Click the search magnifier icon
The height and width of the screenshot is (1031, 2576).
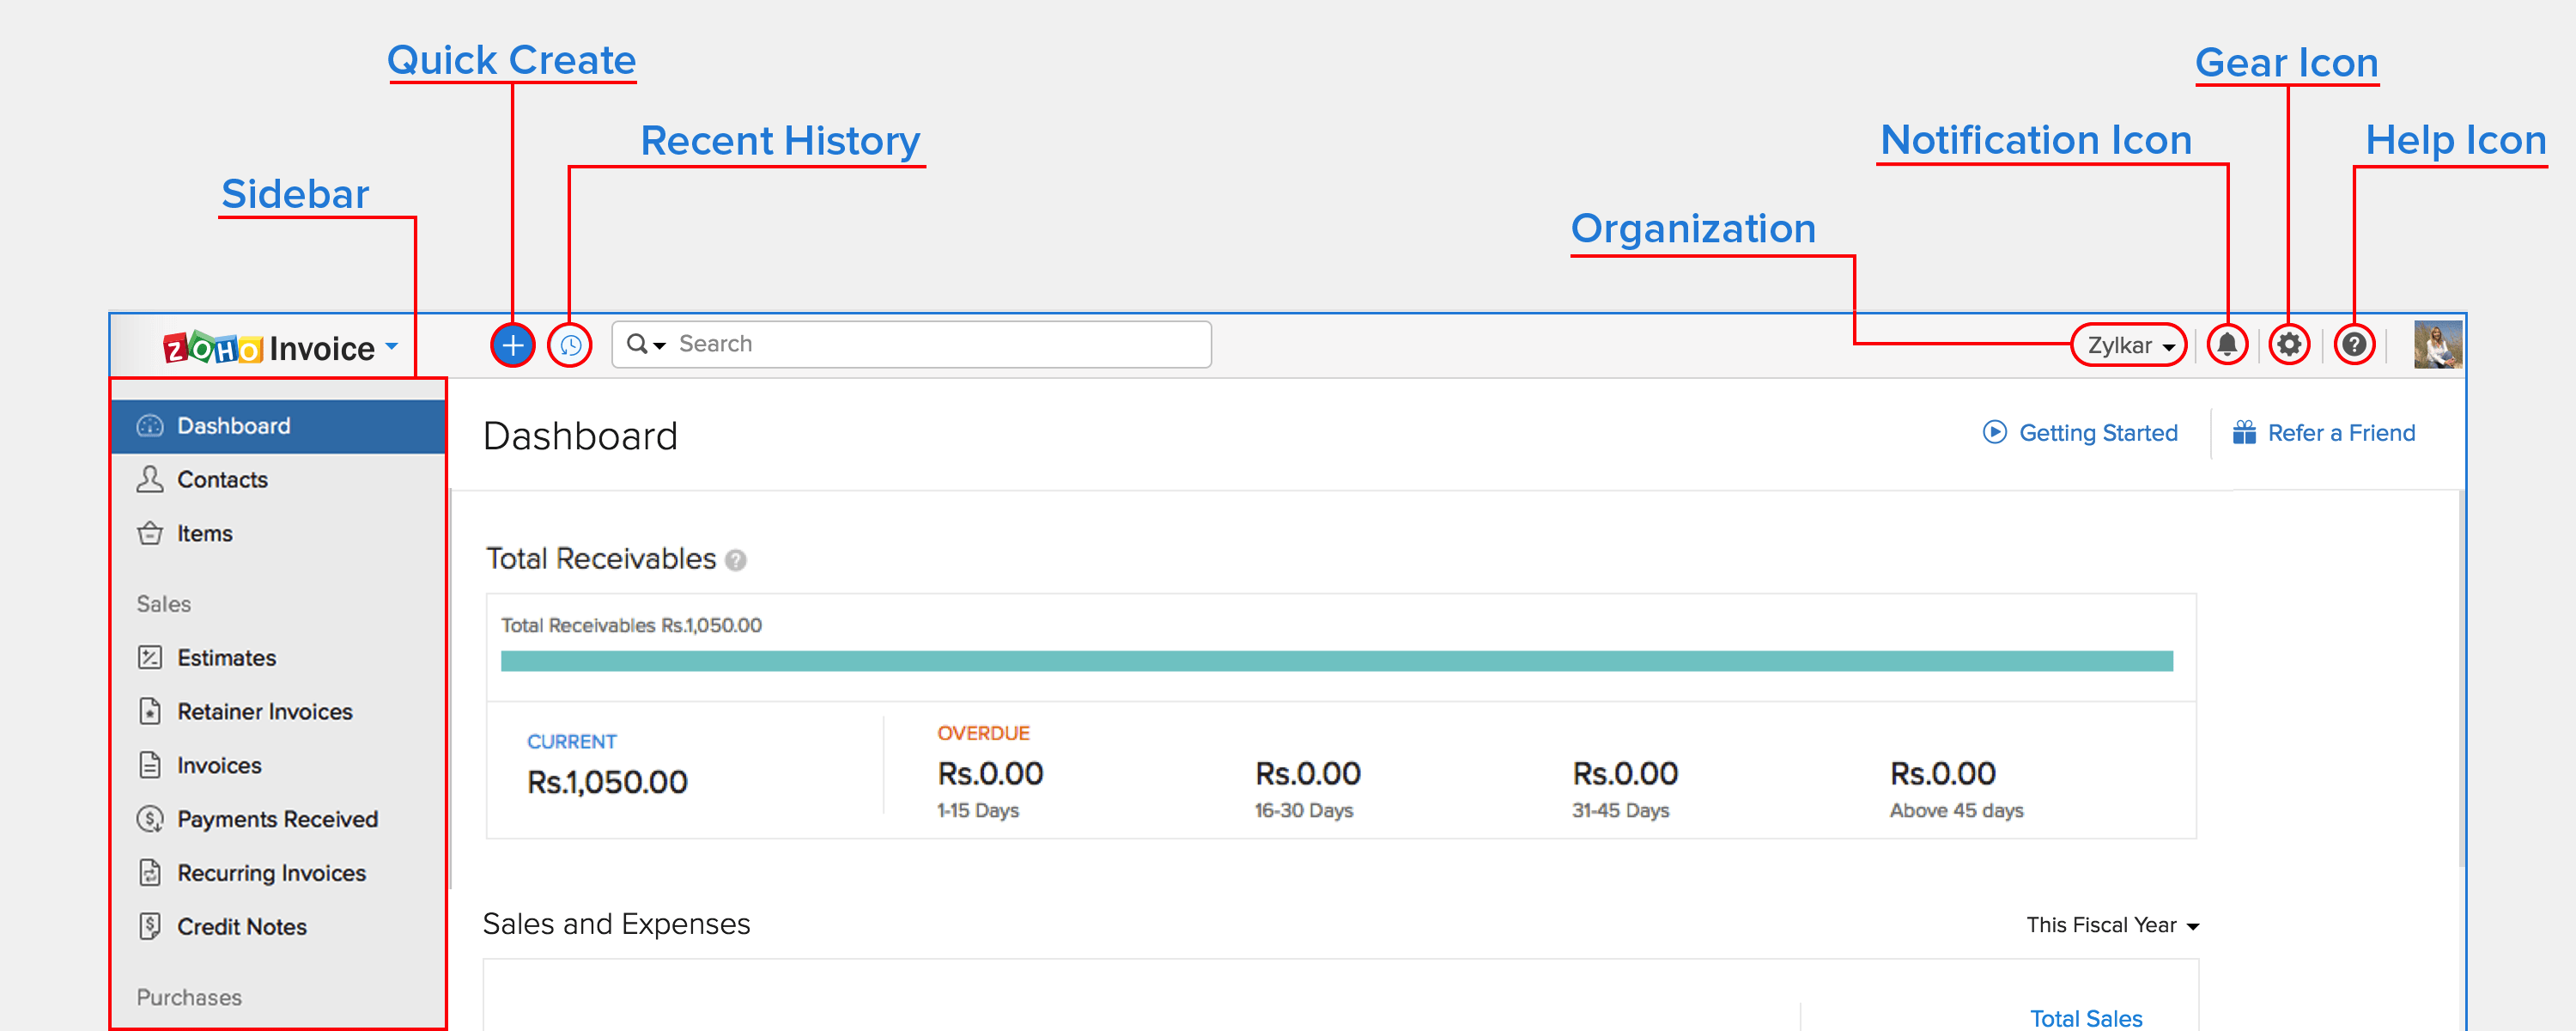pos(637,345)
